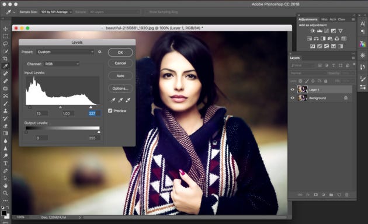Viewport: 368px width, 224px height.
Task: Click the OK button in Levels
Action: click(120, 52)
